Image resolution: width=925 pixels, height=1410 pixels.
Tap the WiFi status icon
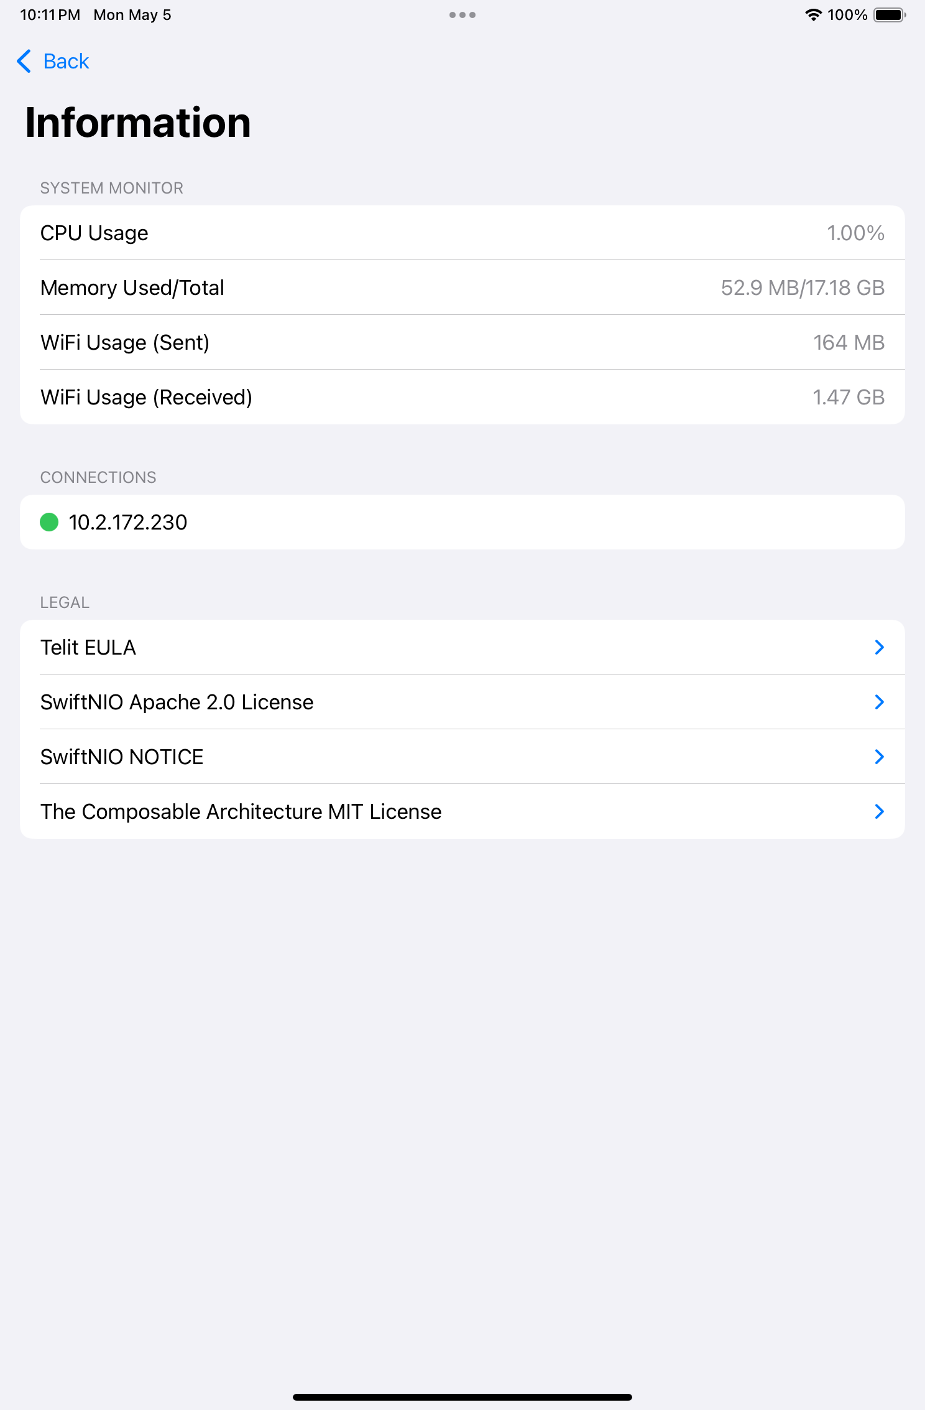tap(813, 15)
